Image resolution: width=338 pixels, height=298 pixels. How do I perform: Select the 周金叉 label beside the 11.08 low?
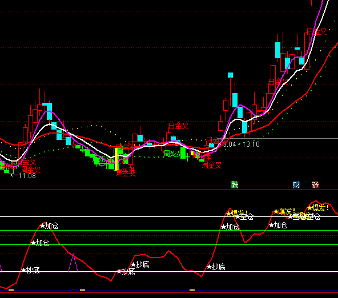point(31,170)
